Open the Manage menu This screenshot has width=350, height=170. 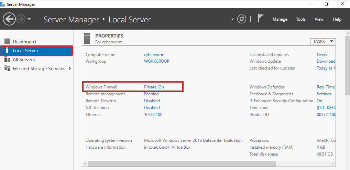(280, 19)
